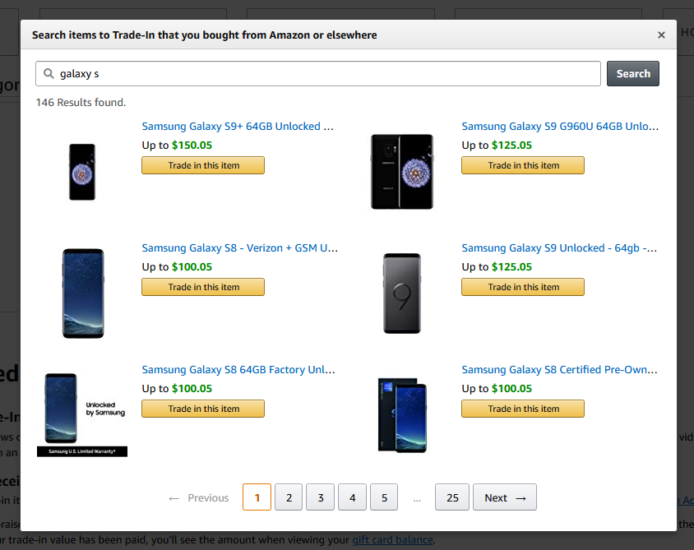Open the gift card balance link
Screen dimensions: 694x550
(x=392, y=539)
